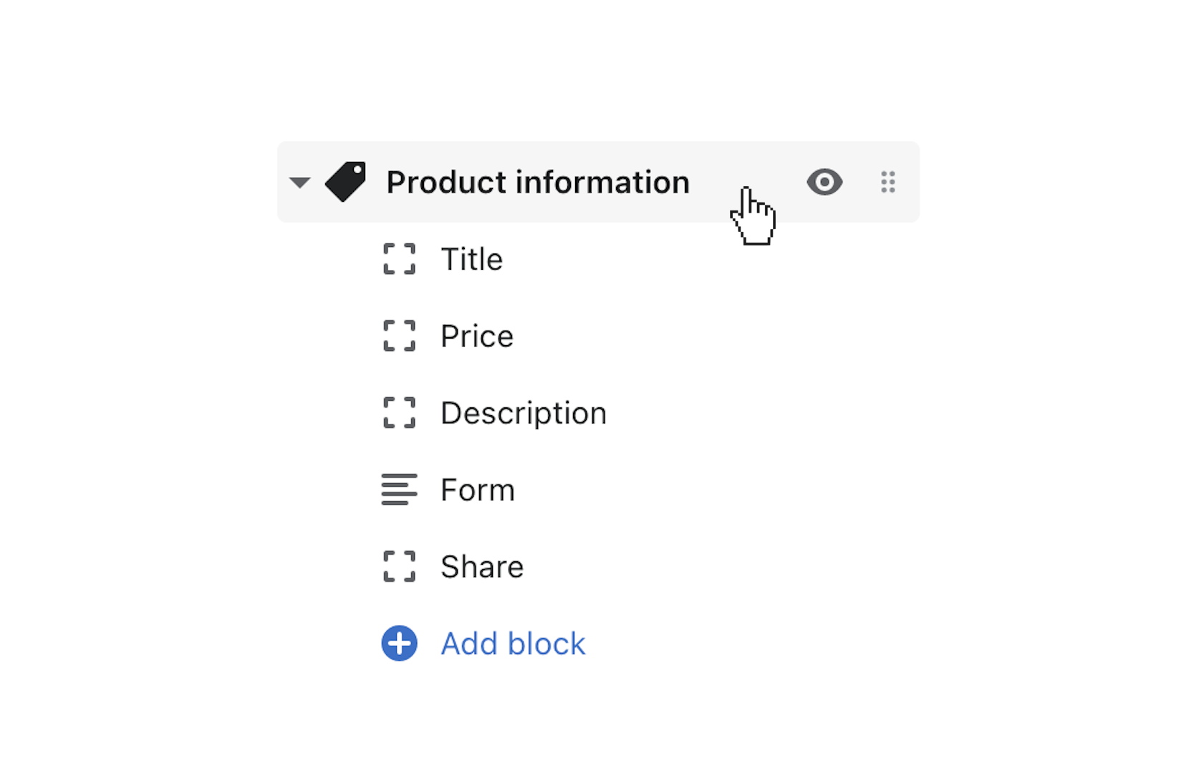Select the Title block icon

point(399,259)
